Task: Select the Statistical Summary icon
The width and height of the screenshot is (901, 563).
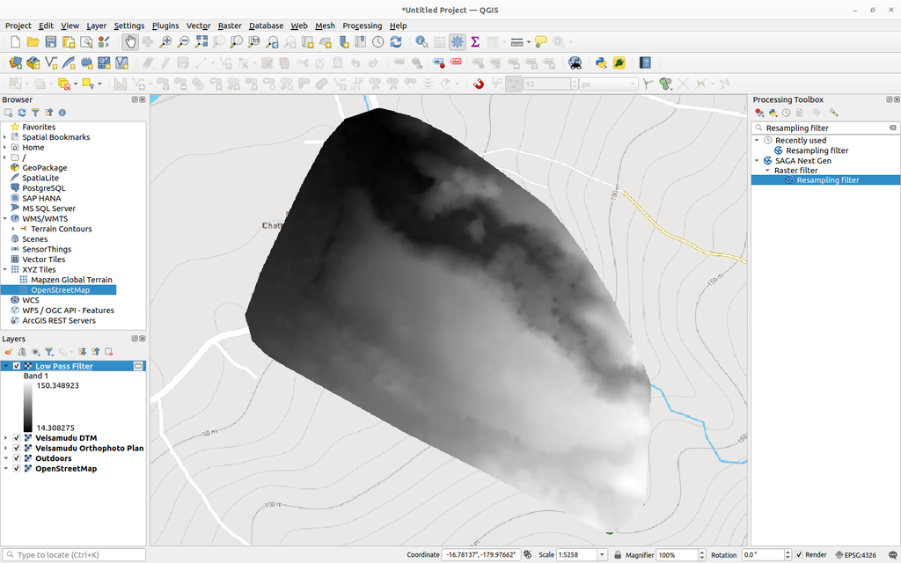Action: pyautogui.click(x=473, y=41)
